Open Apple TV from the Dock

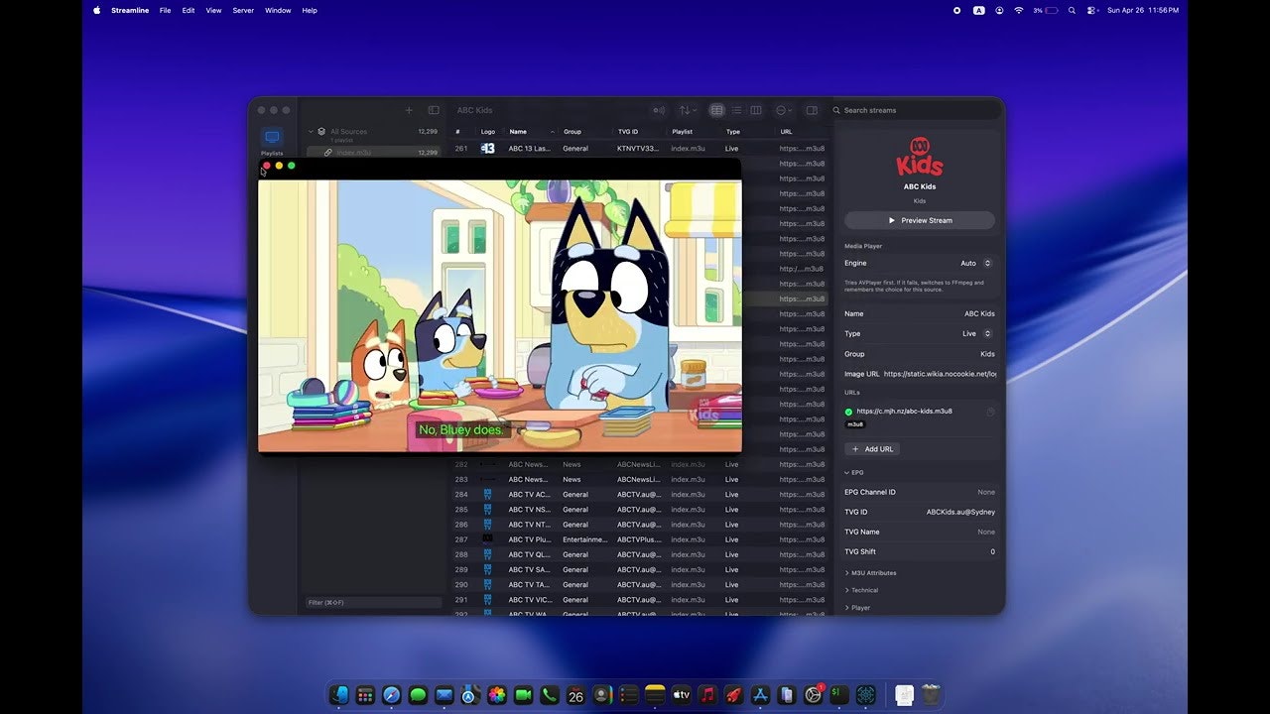(681, 695)
